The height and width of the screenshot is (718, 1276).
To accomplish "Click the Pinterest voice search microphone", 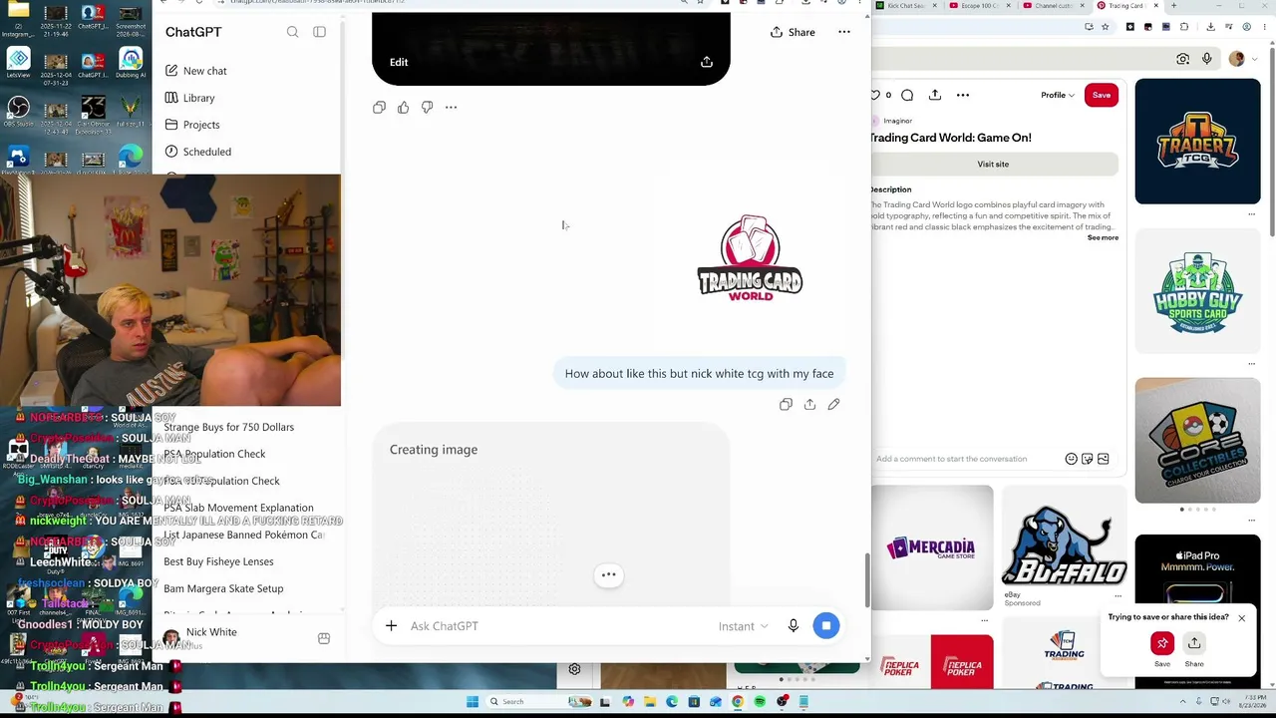I will click(1207, 59).
